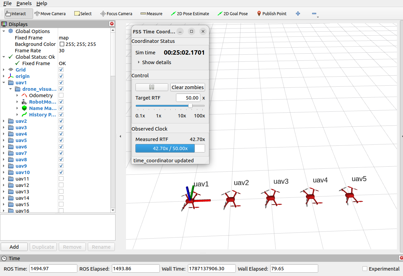
Task: Click the Target RTF value field
Action: 188,98
